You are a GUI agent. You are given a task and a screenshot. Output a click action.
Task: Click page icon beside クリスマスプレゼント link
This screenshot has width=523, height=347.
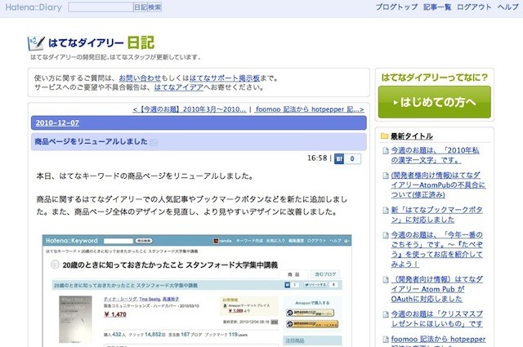click(x=386, y=314)
